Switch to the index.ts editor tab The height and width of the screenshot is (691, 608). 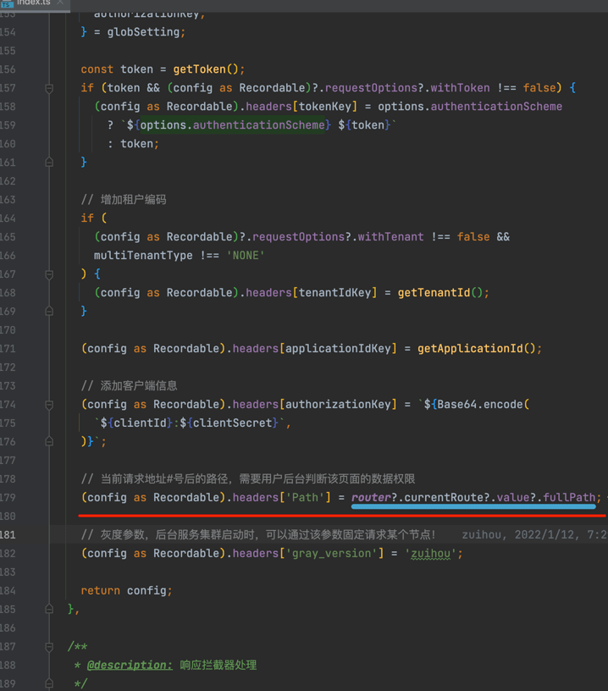(32, 3)
